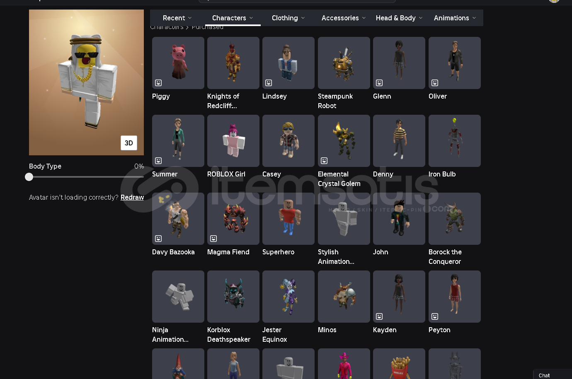Click the Davy Bazooka name label
Screen dimensions: 572x379
[x=173, y=252]
